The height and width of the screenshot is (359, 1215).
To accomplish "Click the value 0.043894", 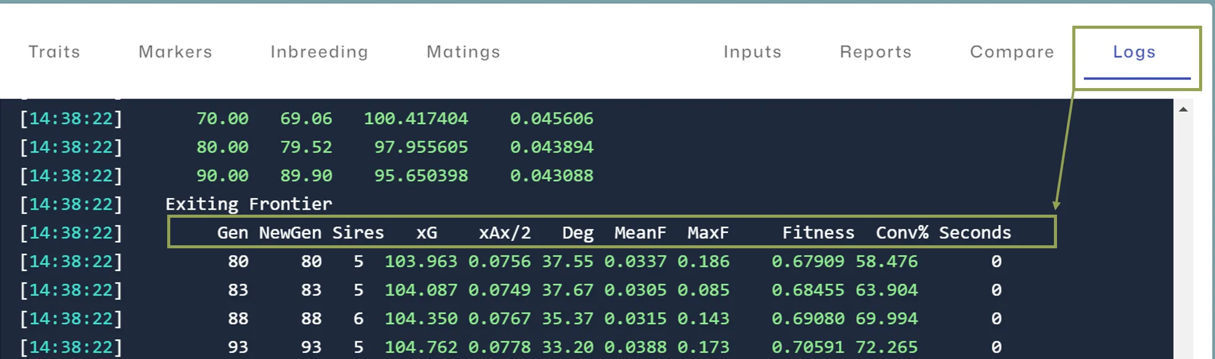I will point(552,147).
